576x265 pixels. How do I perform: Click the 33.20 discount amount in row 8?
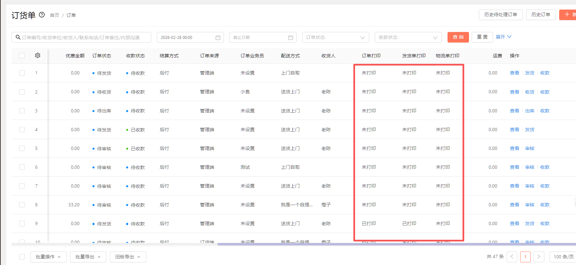74,205
